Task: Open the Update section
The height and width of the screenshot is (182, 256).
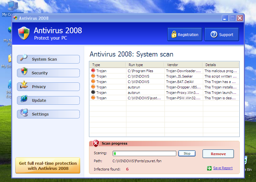Action: 48,100
